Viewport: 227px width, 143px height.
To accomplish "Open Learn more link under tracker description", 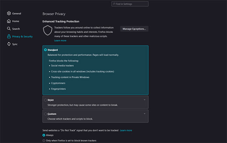I will pos(60,41).
